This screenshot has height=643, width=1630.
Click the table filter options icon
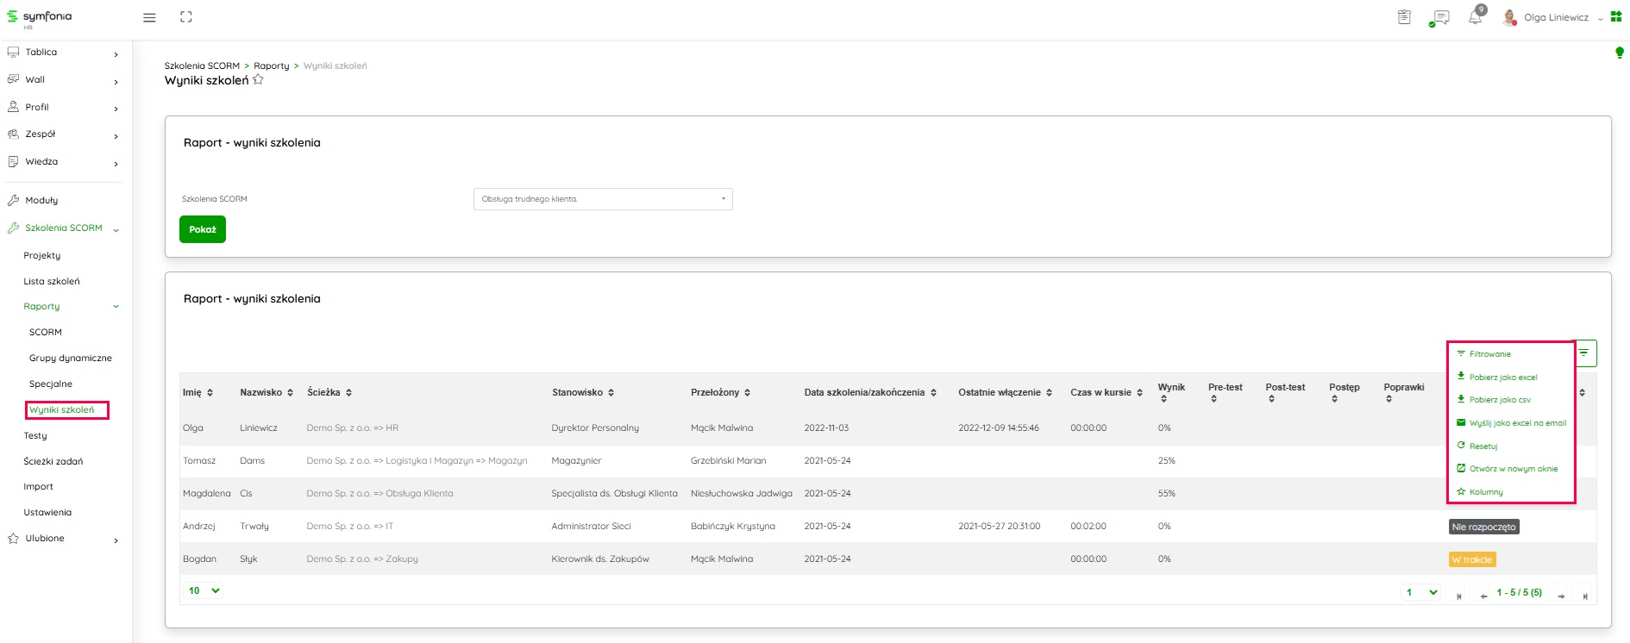coord(1584,353)
